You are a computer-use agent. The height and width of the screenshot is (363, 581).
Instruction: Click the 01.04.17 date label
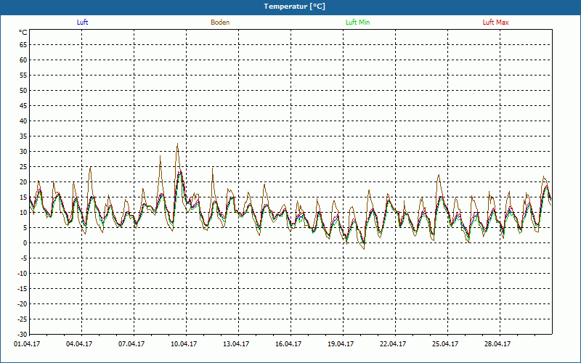(x=27, y=344)
